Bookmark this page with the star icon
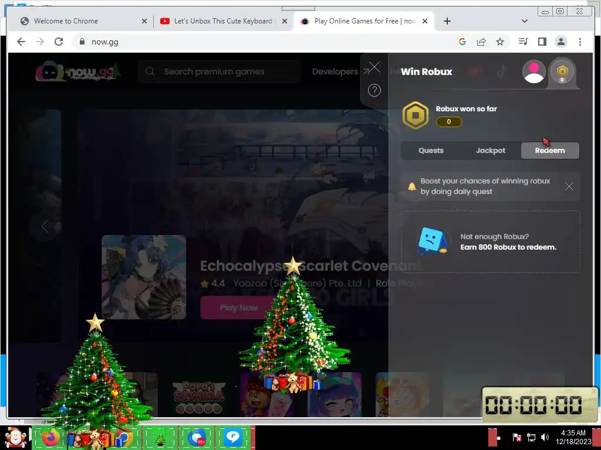The height and width of the screenshot is (450, 601). [x=500, y=42]
